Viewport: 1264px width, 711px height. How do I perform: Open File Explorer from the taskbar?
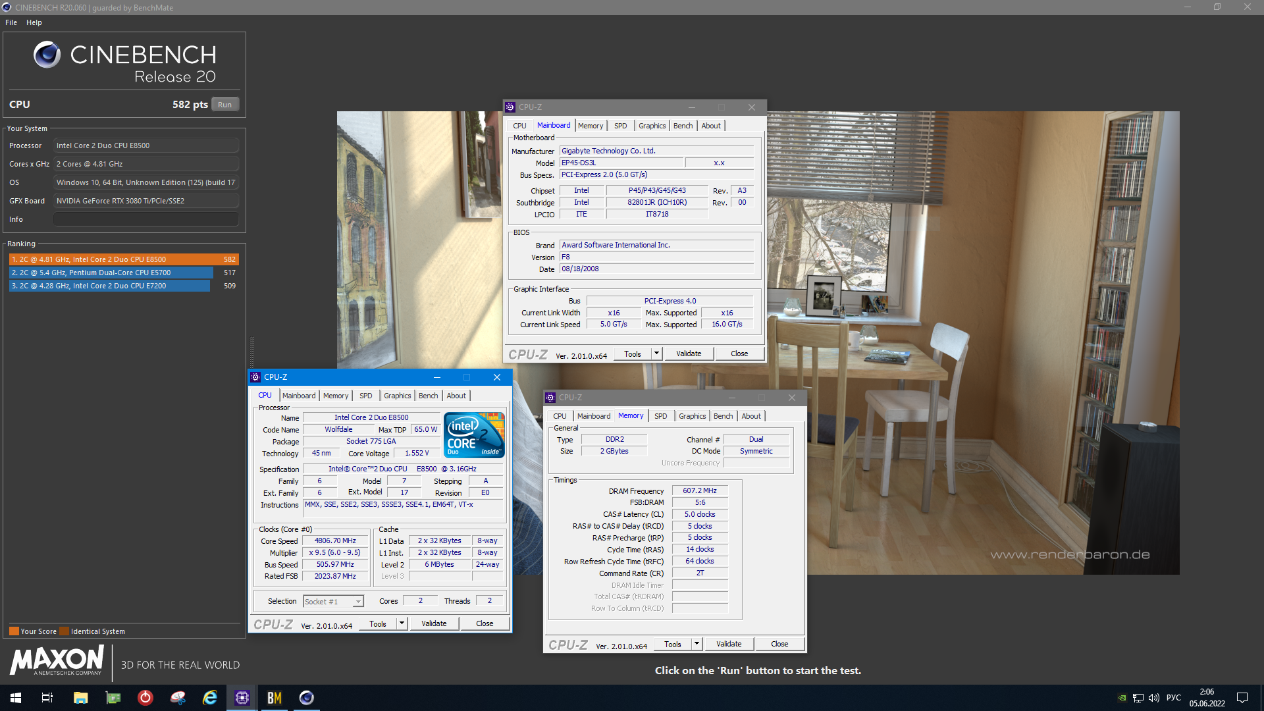click(x=80, y=698)
